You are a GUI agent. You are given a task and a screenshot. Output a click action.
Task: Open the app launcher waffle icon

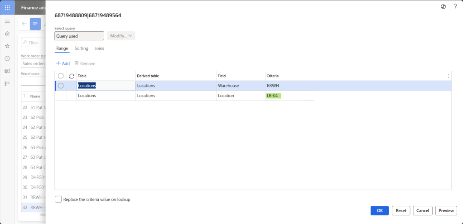coord(7,7)
